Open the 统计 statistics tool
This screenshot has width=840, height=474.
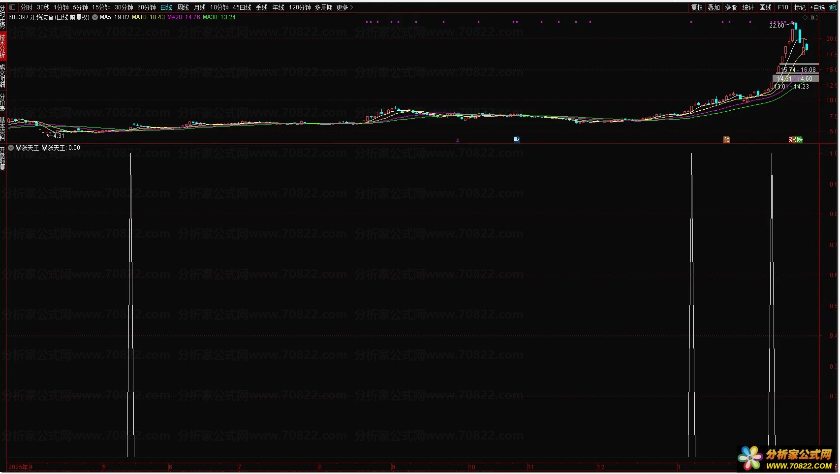[748, 7]
